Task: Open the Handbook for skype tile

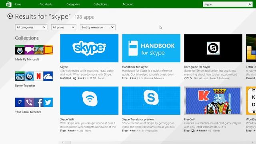Action: (x=151, y=48)
